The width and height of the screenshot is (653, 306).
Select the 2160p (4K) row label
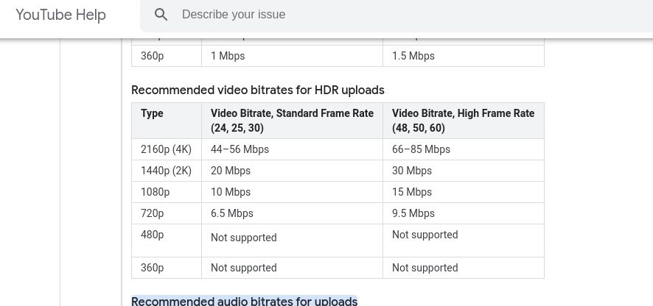167,149
